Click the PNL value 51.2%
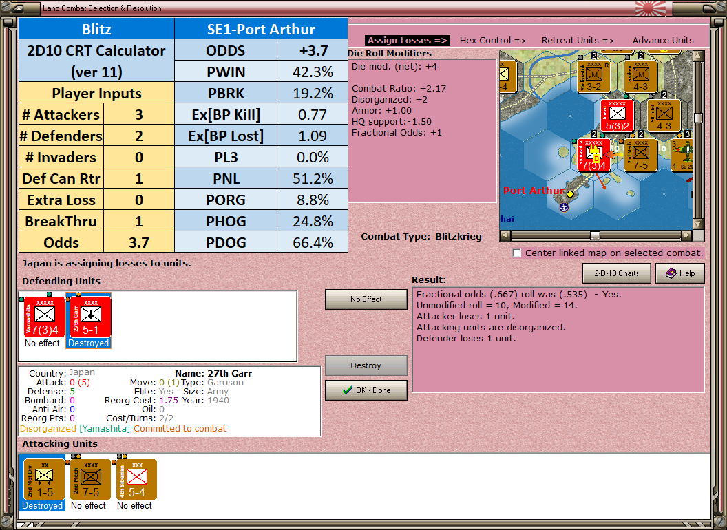Screen dimensions: 727x530 coord(313,178)
